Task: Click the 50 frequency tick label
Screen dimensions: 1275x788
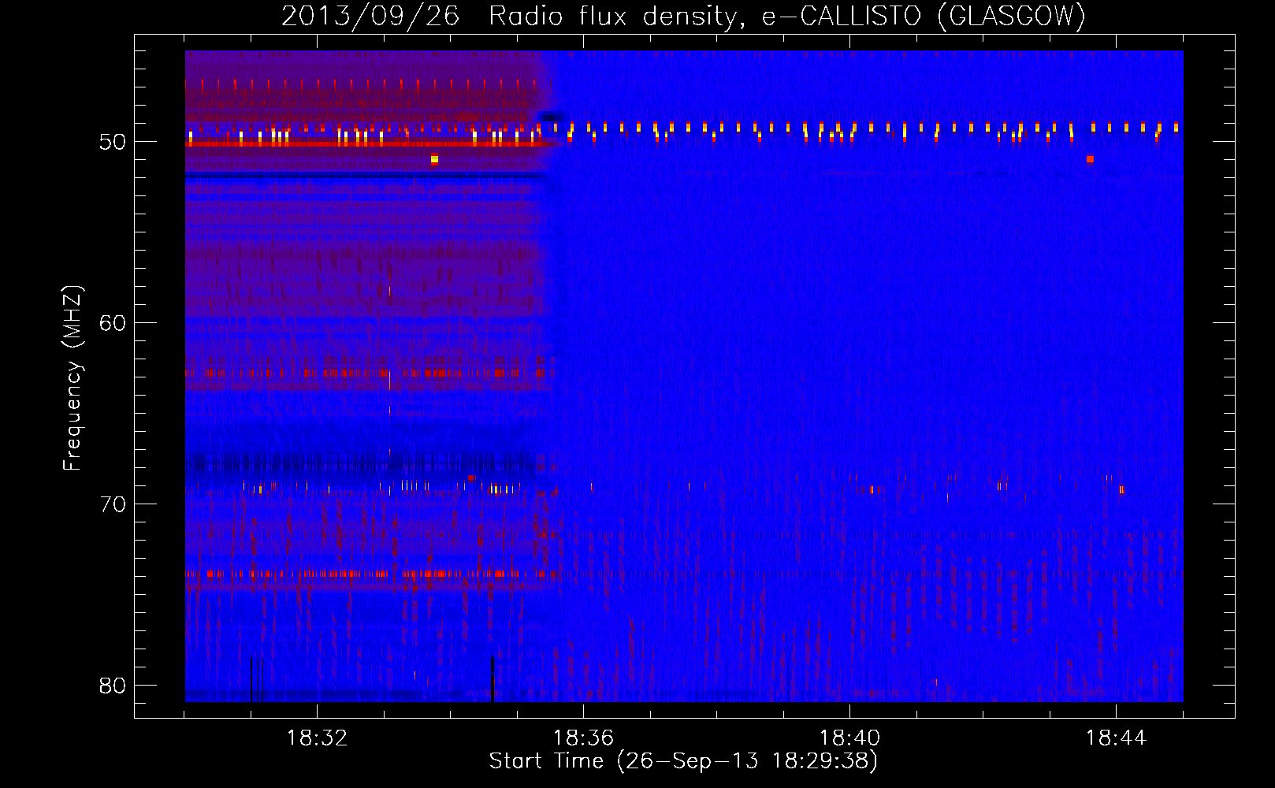Action: [x=113, y=143]
